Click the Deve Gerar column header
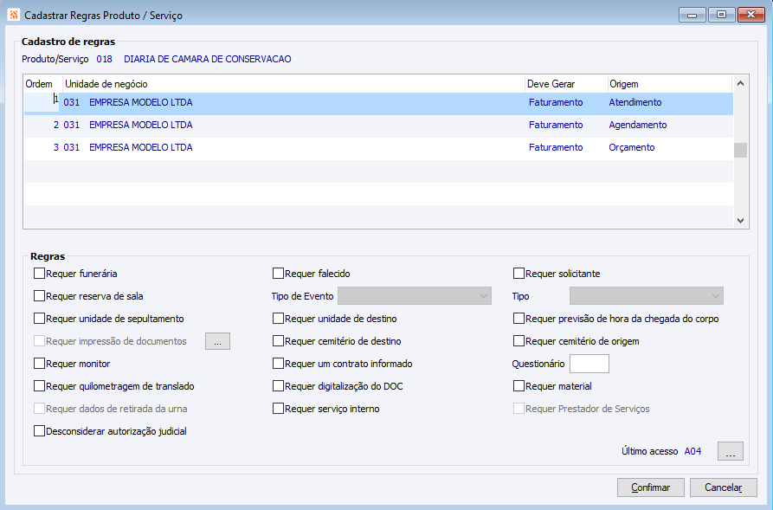773x510 pixels. [x=566, y=84]
